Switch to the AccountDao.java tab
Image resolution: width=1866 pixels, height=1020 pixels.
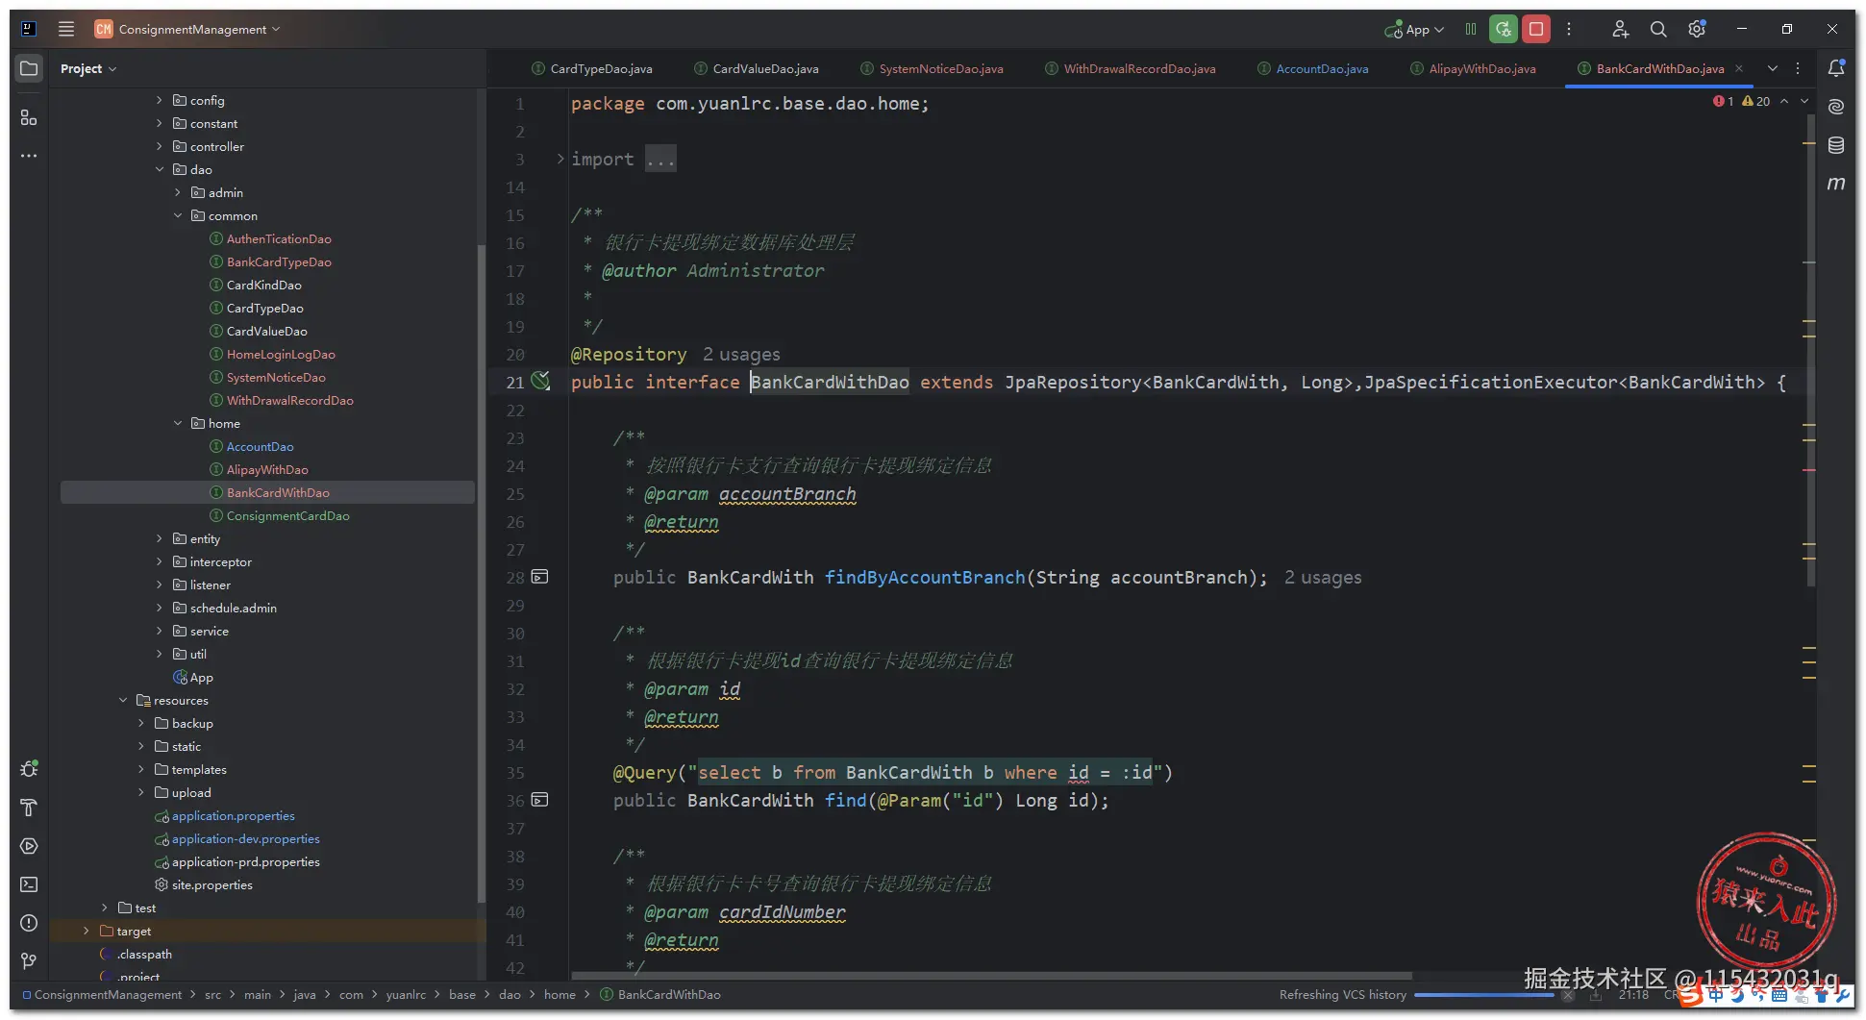point(1321,69)
